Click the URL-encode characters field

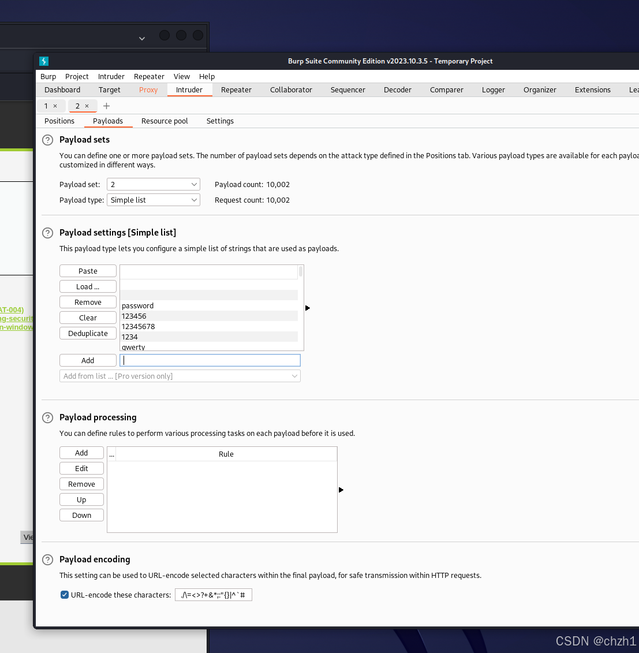point(214,595)
